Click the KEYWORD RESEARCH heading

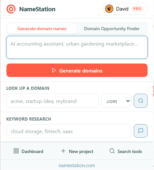pos(29,119)
